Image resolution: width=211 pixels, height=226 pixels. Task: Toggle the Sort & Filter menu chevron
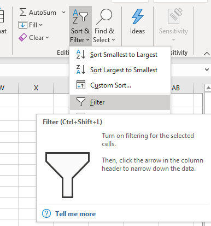pyautogui.click(x=87, y=40)
